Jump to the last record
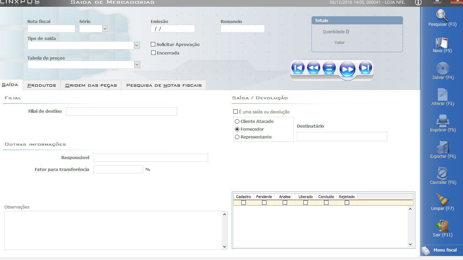The image size is (463, 260). [365, 68]
